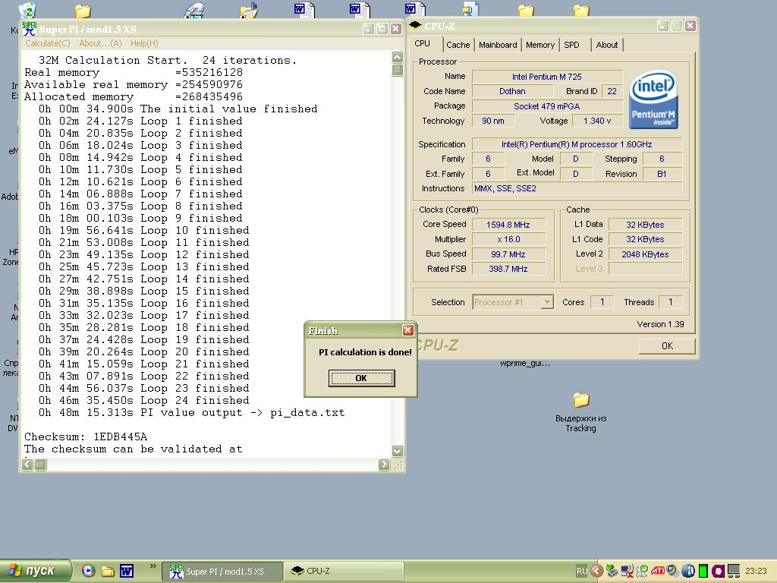Screen dimensions: 777x583
Task: Click the Super PI vertical scrollbar thumb
Action: click(x=398, y=70)
